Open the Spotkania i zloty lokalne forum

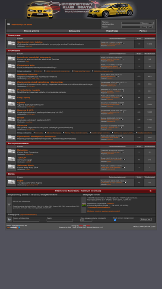tap(30, 42)
